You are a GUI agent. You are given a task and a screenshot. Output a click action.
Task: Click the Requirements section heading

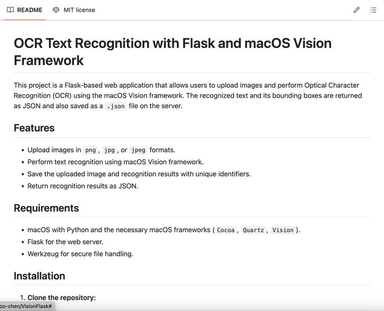pyautogui.click(x=46, y=208)
